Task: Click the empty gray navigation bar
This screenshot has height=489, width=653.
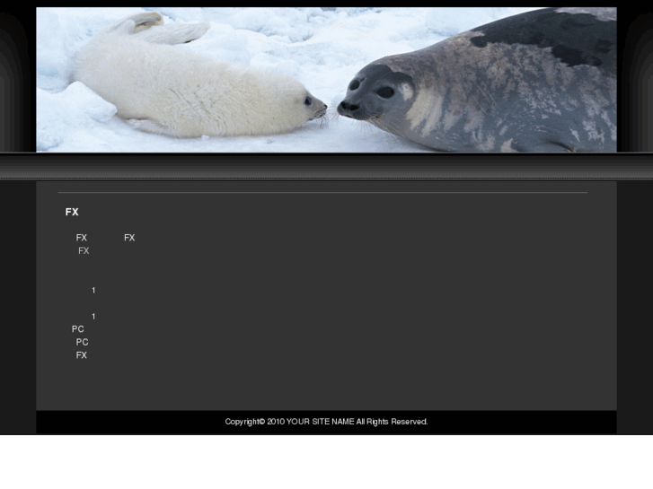Action: 327,167
